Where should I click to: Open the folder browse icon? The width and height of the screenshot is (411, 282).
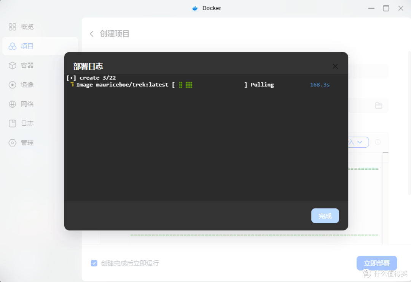click(379, 106)
